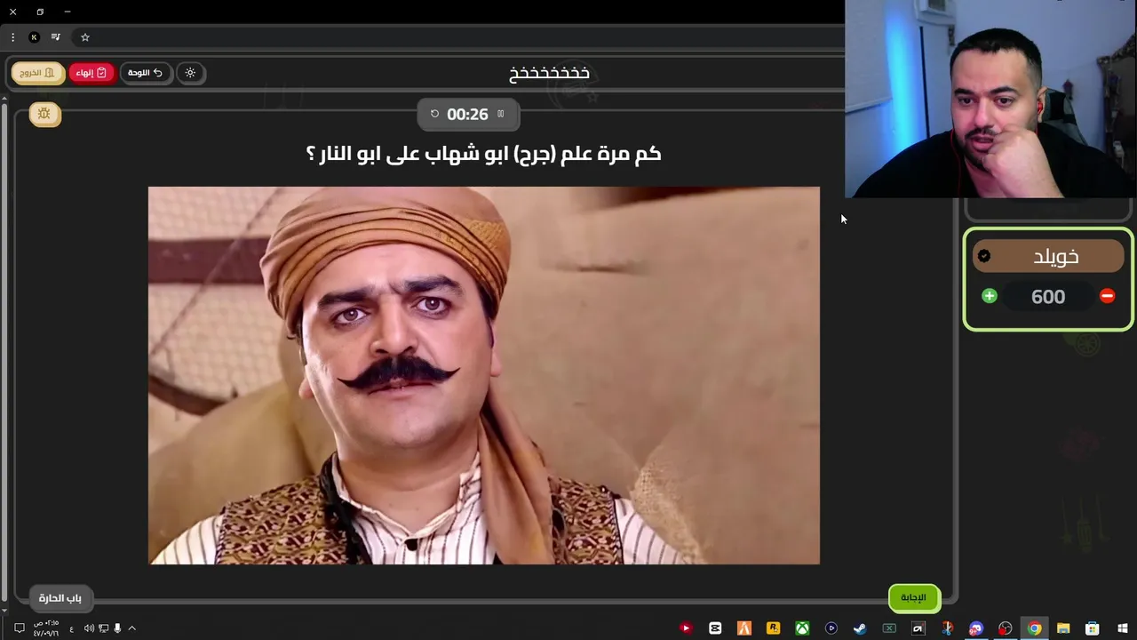Screen dimensions: 1137x640
Task: Open Discord from taskbar
Action: pyautogui.click(x=976, y=628)
